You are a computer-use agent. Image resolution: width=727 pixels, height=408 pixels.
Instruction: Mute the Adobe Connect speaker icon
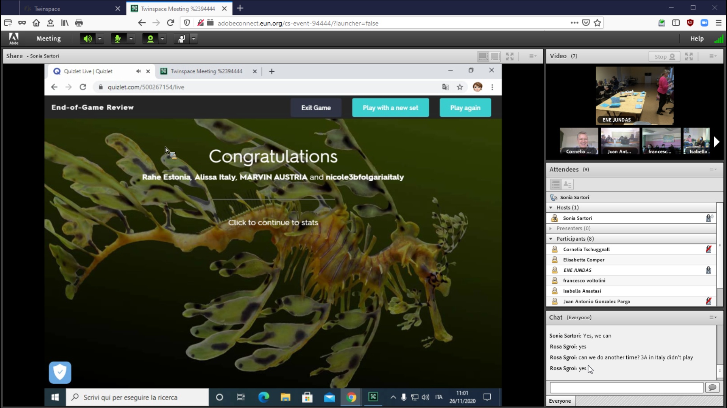[87, 39]
